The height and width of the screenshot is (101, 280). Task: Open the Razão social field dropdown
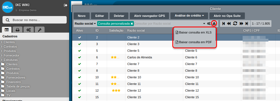pyautogui.click(x=85, y=24)
